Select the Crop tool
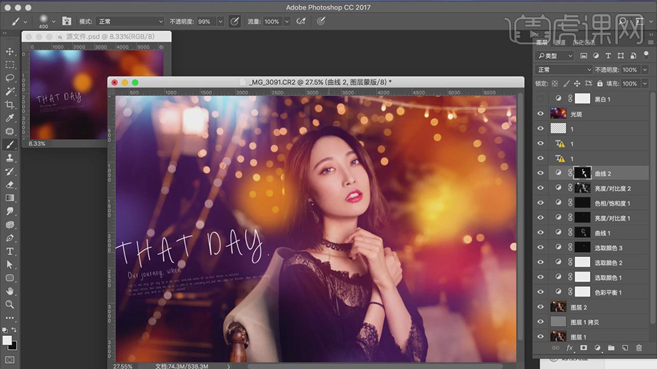 tap(10, 105)
